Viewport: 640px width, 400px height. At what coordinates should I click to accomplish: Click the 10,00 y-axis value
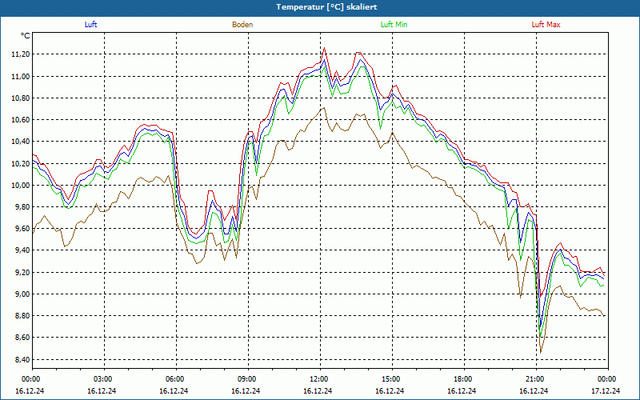[19, 186]
